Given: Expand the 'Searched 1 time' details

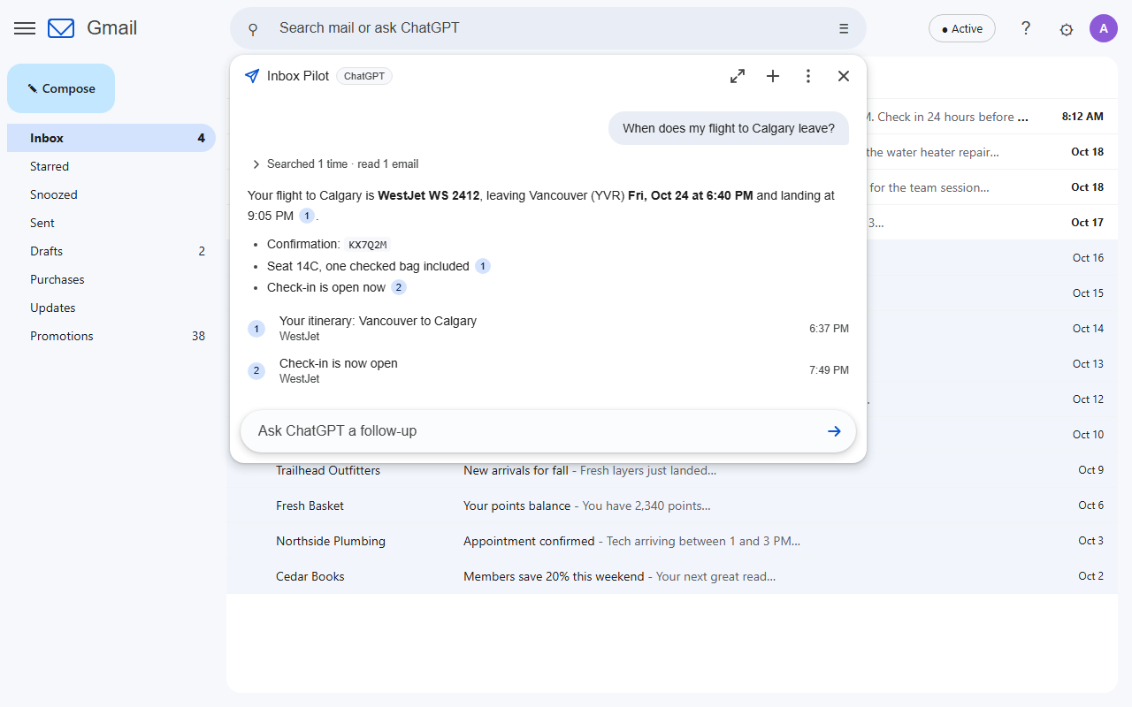Looking at the screenshot, I should [x=335, y=164].
